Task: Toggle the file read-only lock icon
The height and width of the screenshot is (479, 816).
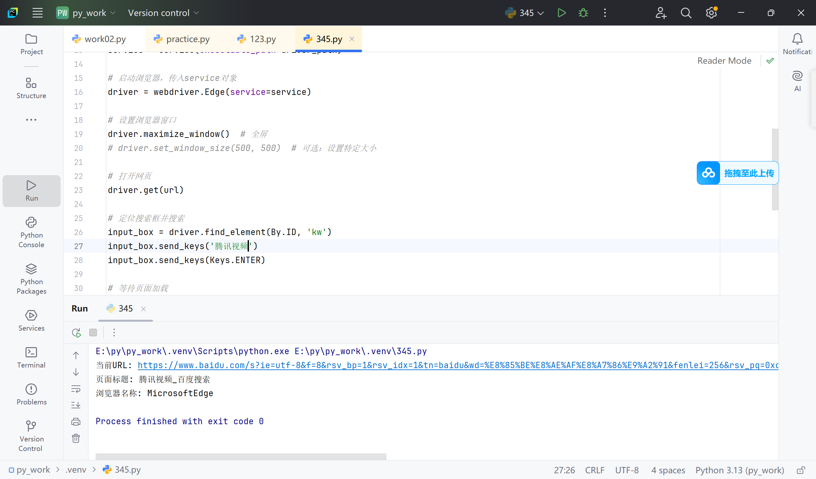Action: coord(801,470)
